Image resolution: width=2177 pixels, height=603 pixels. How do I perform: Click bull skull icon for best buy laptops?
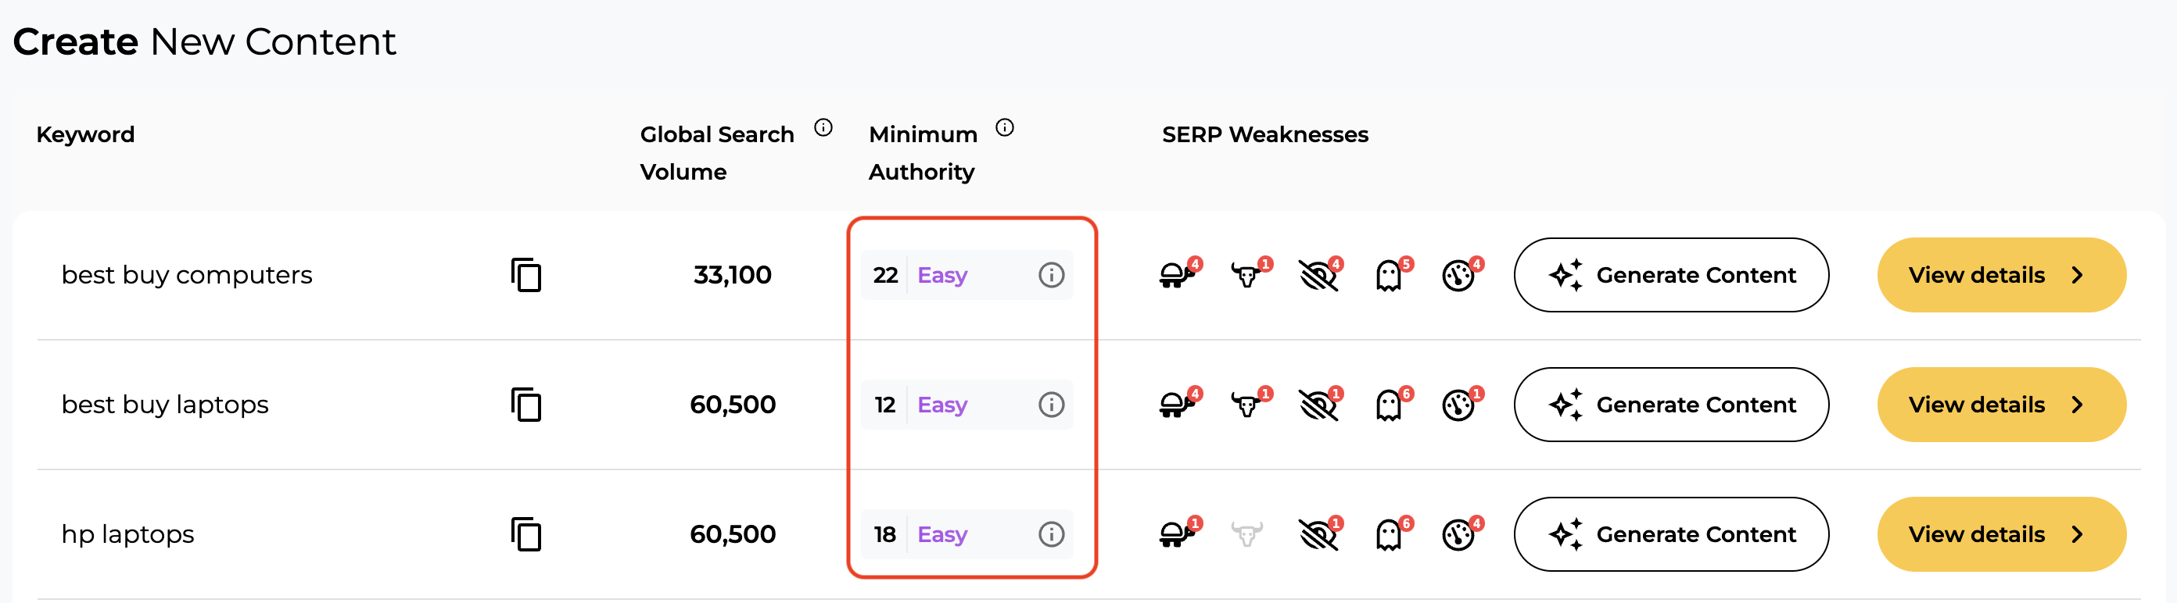pyautogui.click(x=1246, y=405)
